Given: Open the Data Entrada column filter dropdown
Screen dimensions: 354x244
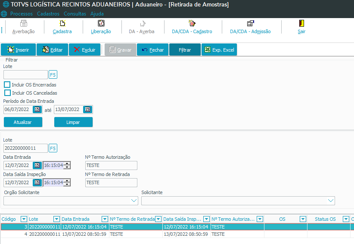Looking at the screenshot, I should (105, 219).
